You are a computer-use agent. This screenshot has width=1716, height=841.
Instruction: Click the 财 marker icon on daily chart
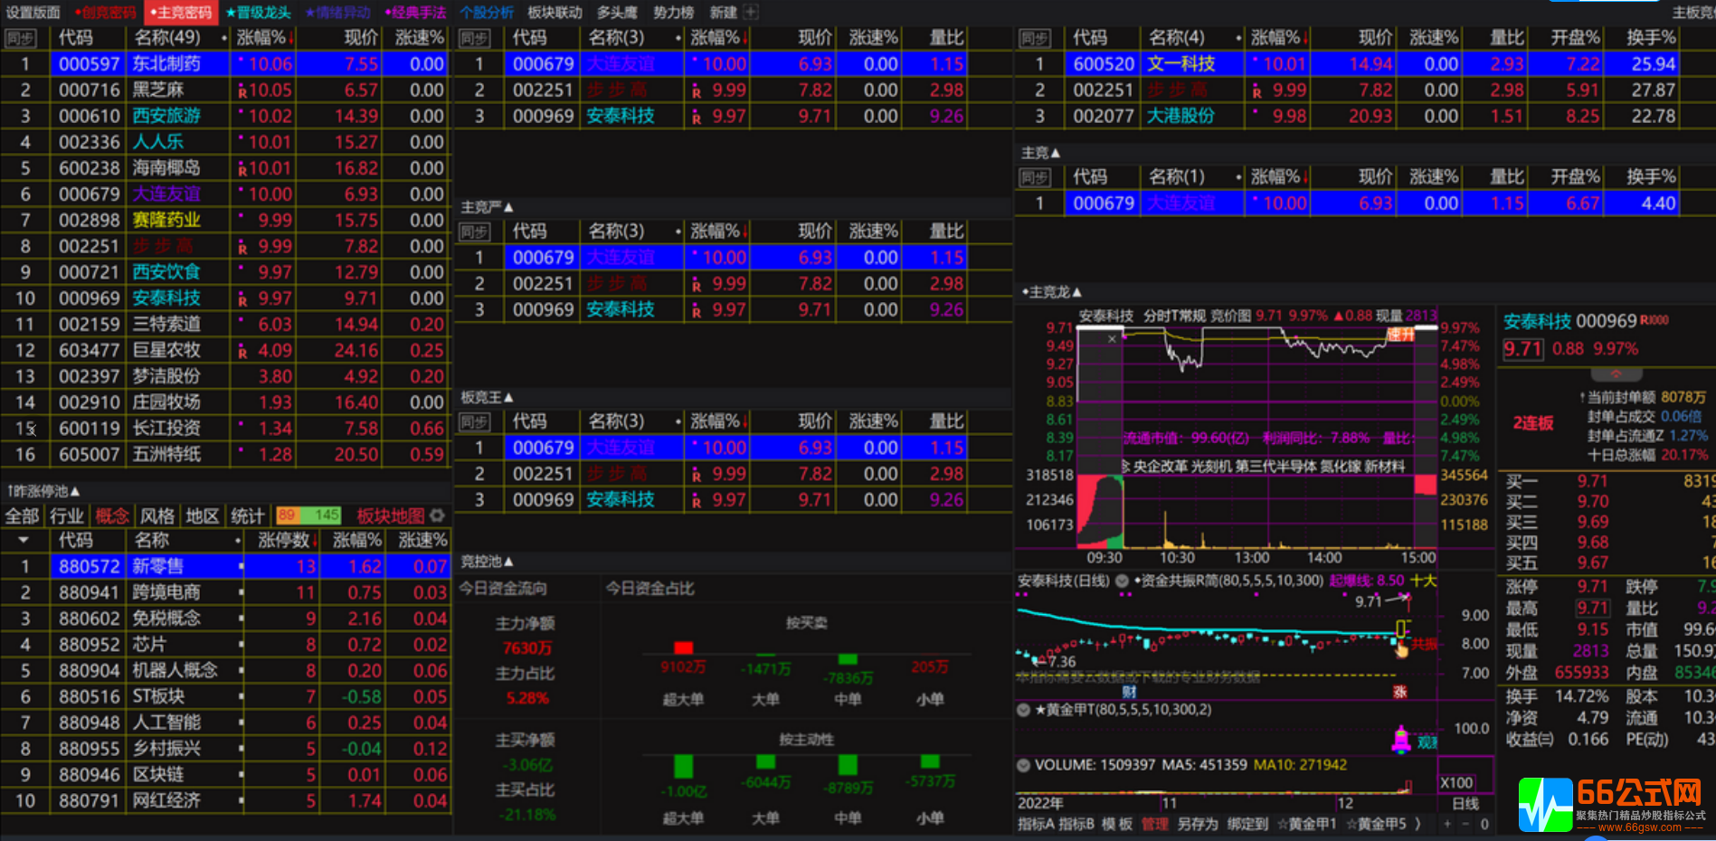coord(1129,692)
